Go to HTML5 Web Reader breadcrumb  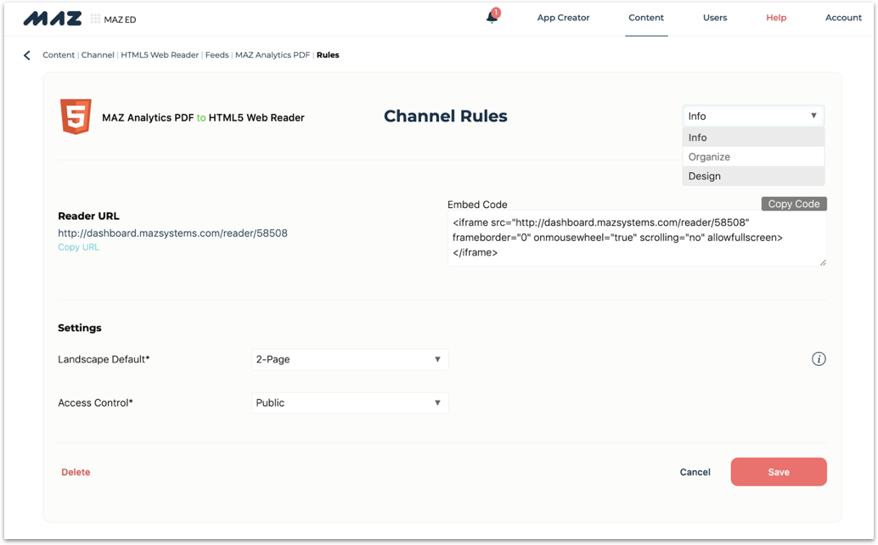click(x=160, y=55)
